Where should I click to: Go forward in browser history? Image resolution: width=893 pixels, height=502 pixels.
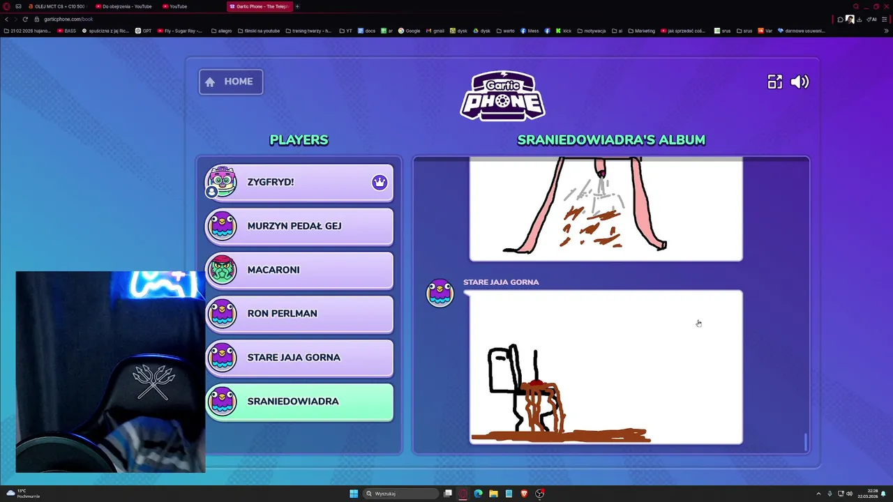tap(15, 19)
